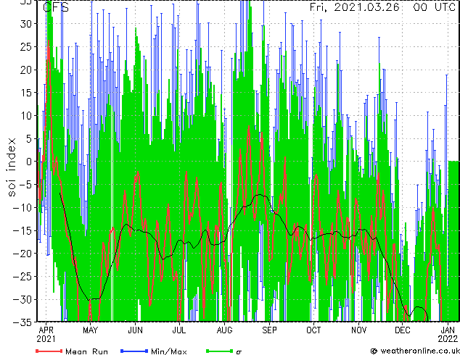Viewport: 460px width, 355px height.
Task: Click the soi index axis title
Action: point(11,167)
